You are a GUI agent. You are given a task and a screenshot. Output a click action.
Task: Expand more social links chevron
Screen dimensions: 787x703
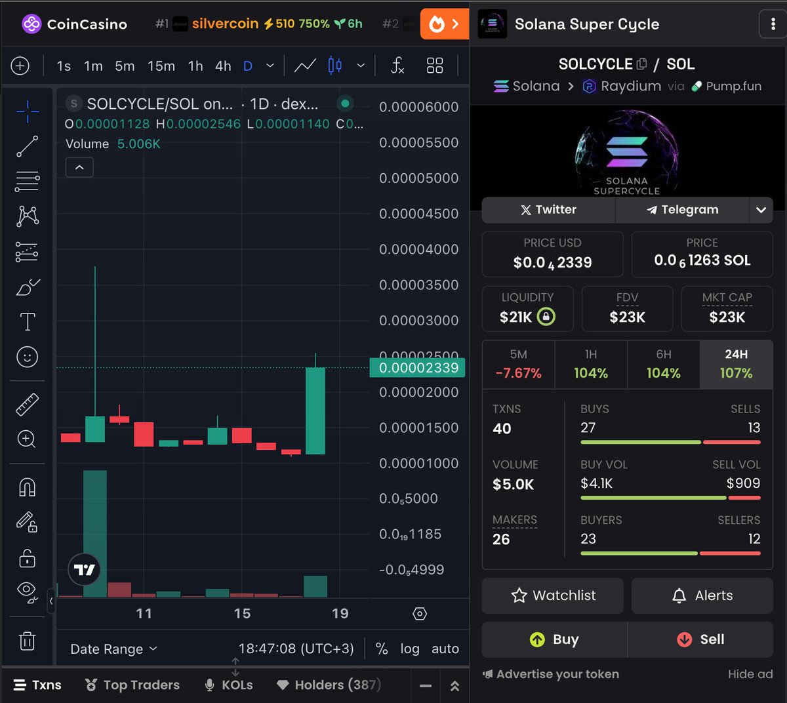tap(761, 210)
